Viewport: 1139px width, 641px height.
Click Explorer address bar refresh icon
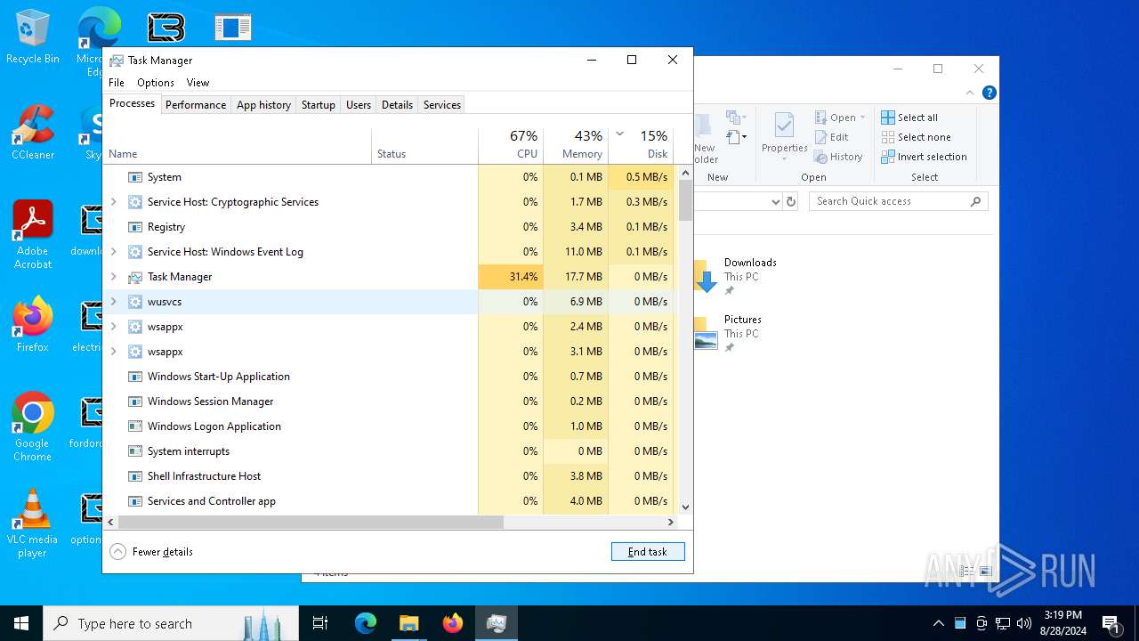(x=791, y=202)
